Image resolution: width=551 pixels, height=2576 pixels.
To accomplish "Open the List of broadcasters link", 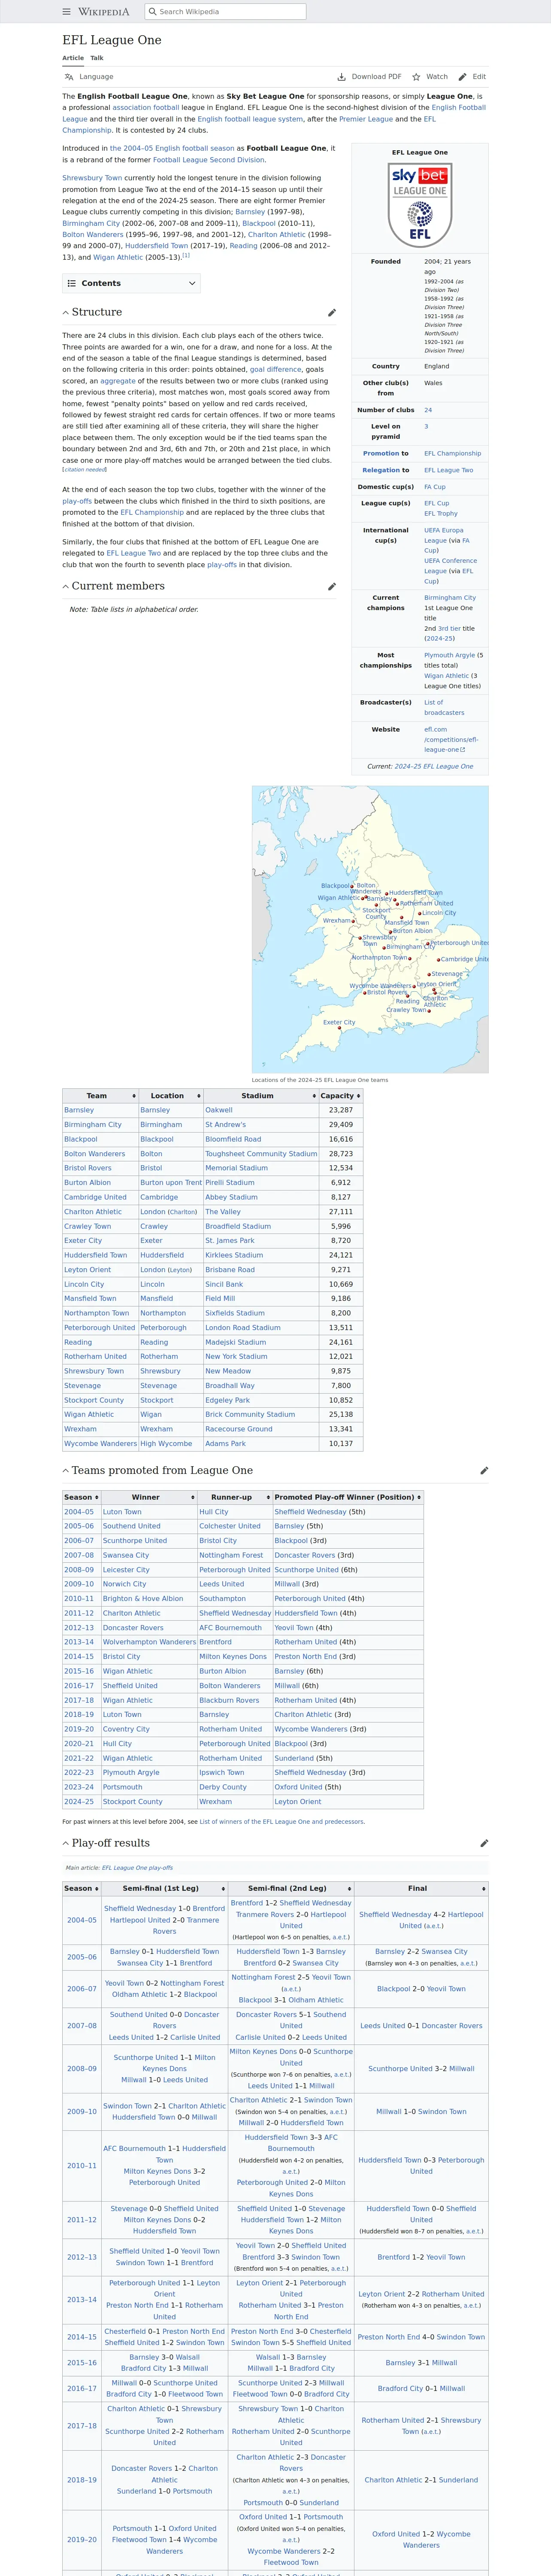I will (444, 708).
